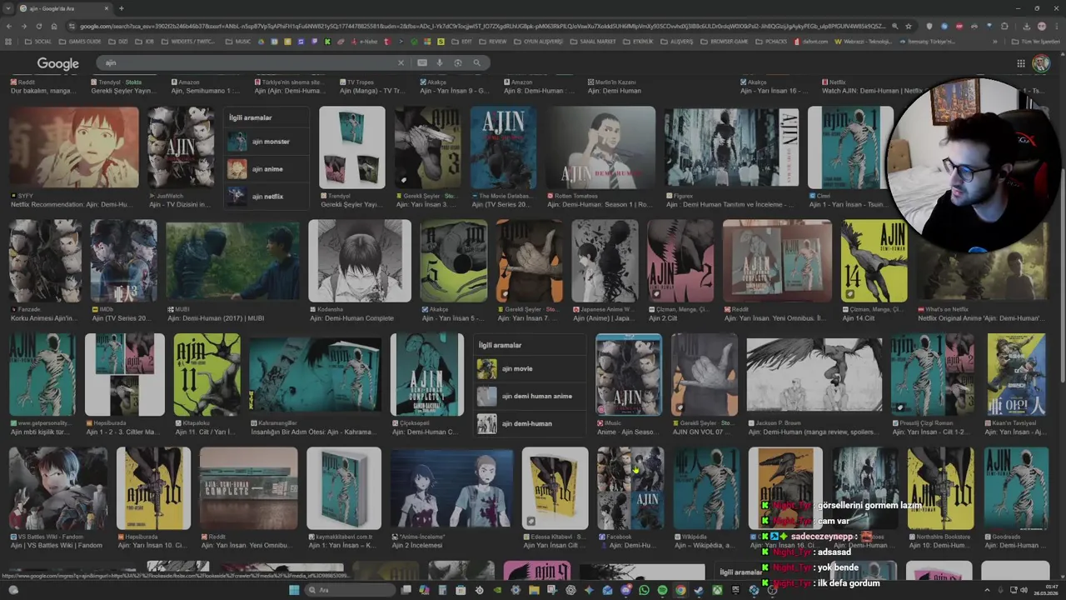
Task: Go back in the browser
Action: tap(9, 26)
